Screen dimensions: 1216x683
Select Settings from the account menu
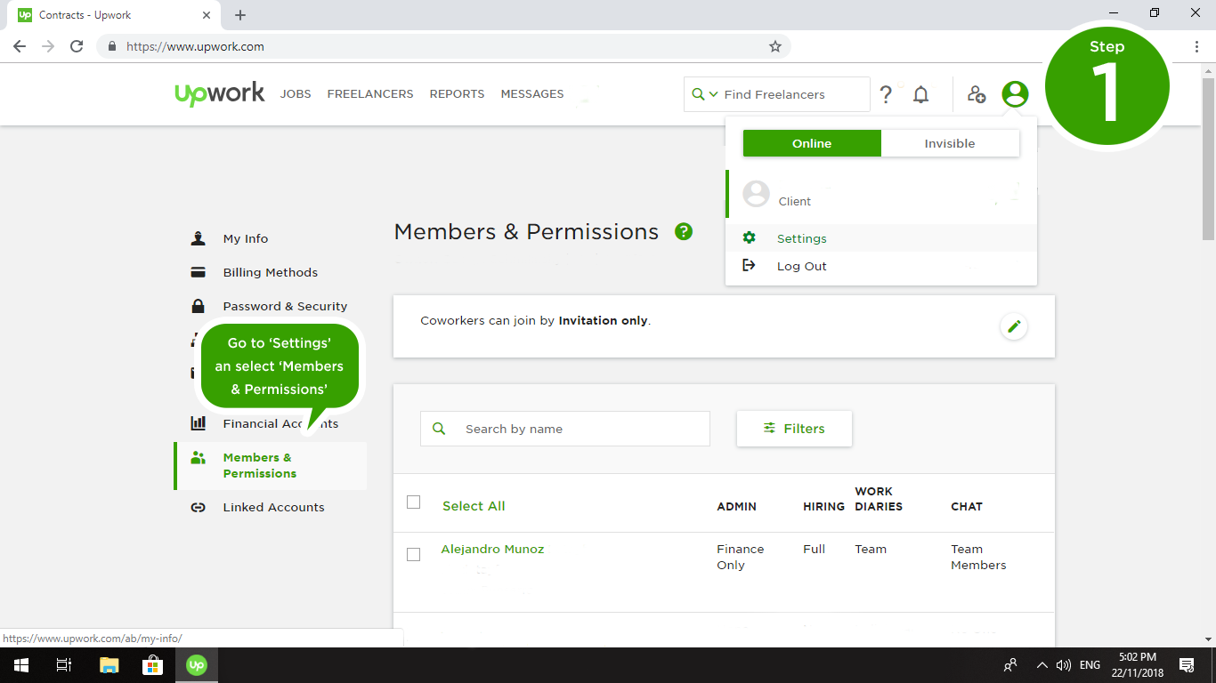[x=801, y=238]
